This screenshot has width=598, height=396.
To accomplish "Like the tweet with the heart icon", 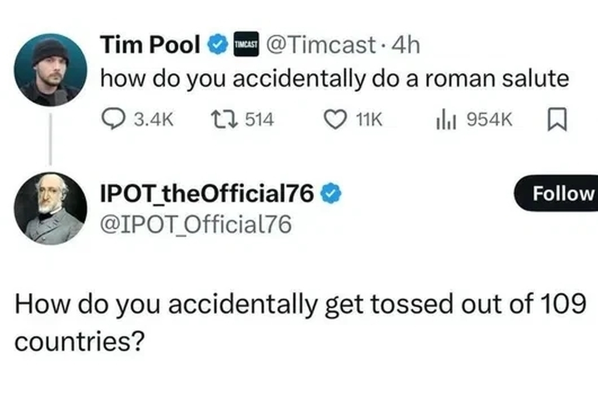I will (x=335, y=119).
